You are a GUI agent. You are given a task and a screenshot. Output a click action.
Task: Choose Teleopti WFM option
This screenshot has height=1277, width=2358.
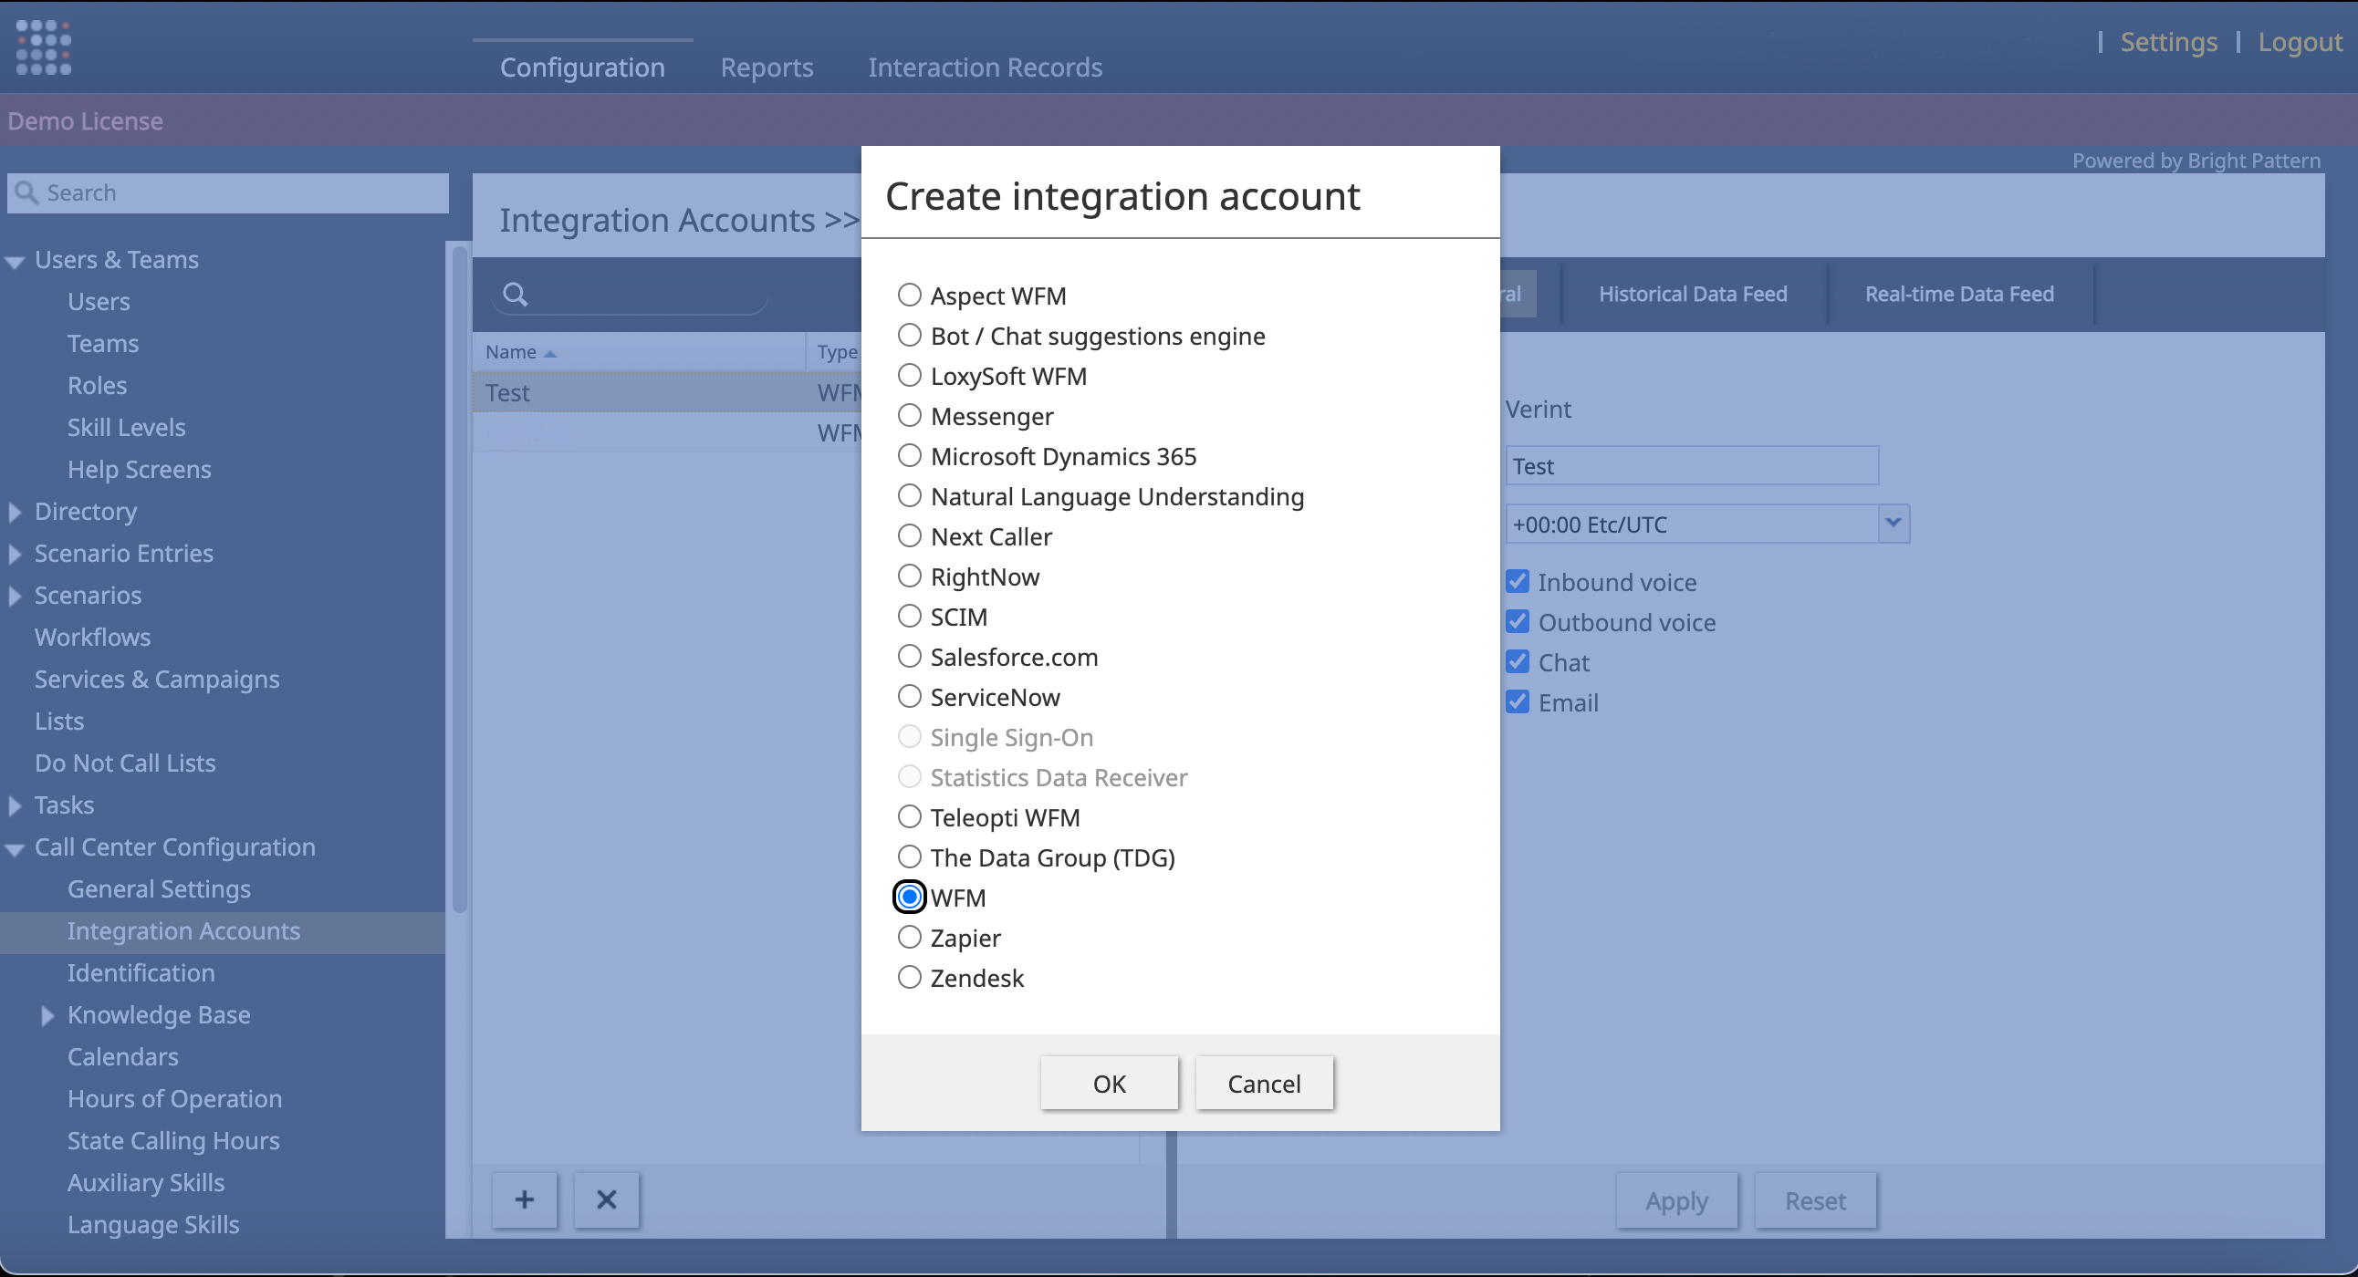(x=909, y=816)
